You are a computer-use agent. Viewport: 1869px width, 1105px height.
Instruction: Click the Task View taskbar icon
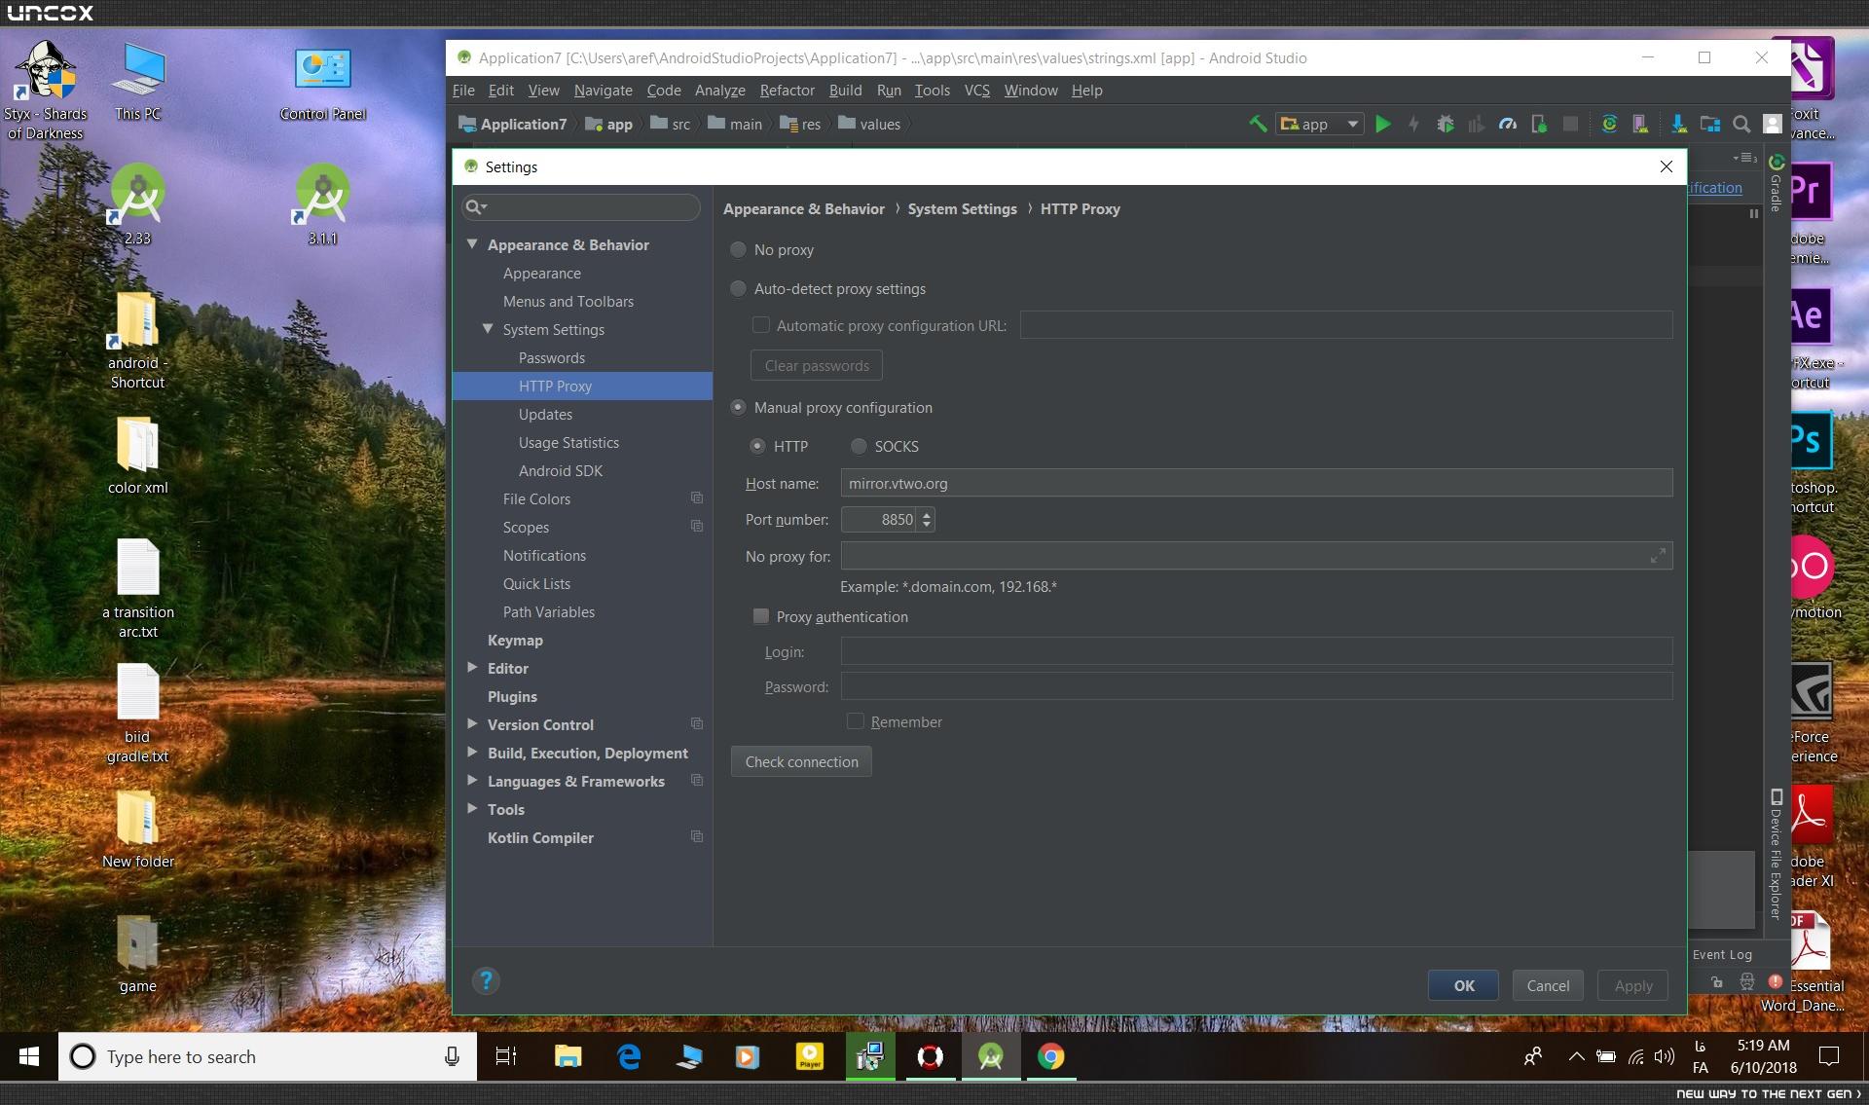pyautogui.click(x=506, y=1056)
